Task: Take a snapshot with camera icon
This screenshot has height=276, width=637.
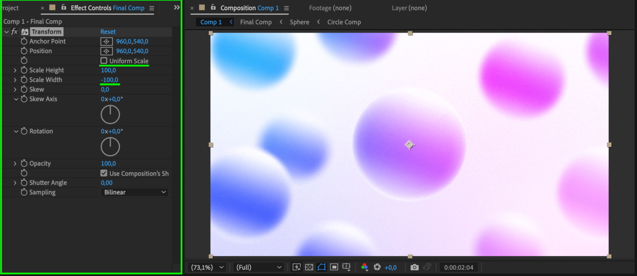Action: pos(414,267)
